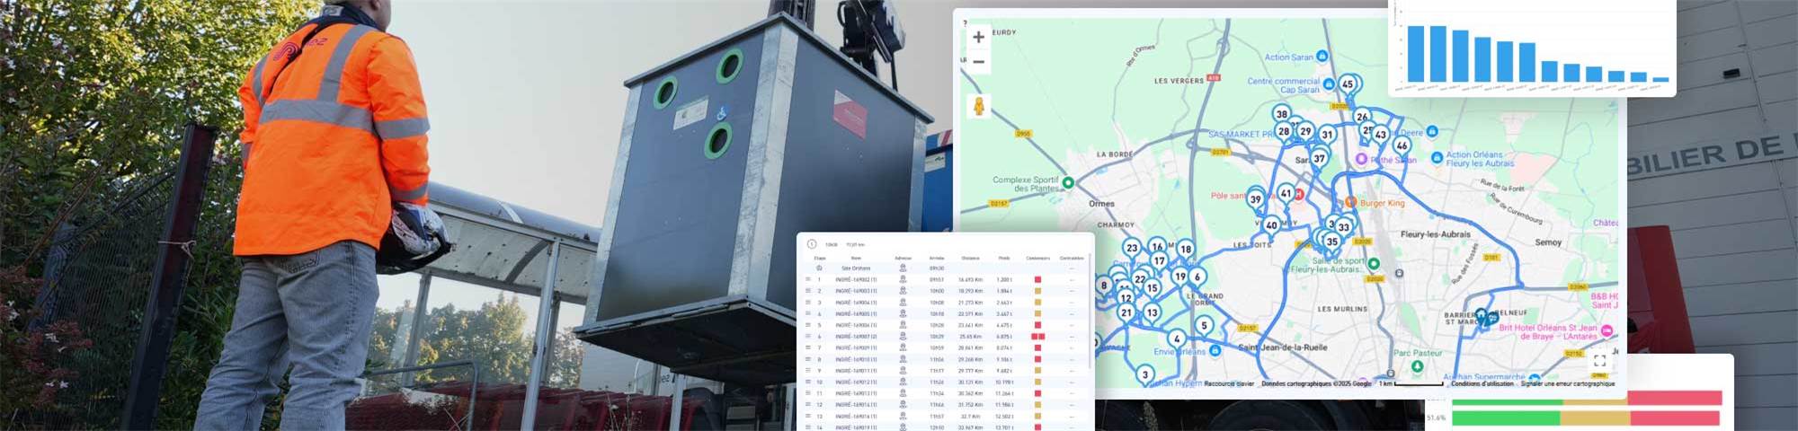
Task: Click route stop marker 45
Action: pyautogui.click(x=1347, y=84)
